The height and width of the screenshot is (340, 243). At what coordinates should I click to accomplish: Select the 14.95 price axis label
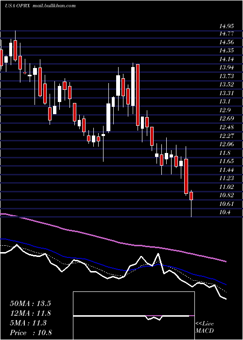coord(226,26)
